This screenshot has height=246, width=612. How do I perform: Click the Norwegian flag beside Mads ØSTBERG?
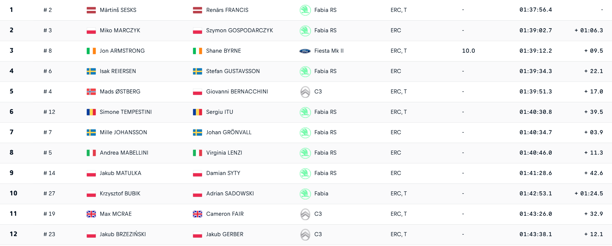point(91,92)
